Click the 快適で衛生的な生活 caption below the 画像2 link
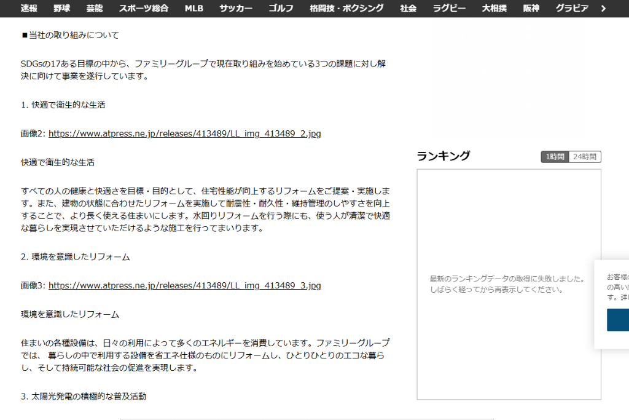This screenshot has width=629, height=420. click(58, 162)
